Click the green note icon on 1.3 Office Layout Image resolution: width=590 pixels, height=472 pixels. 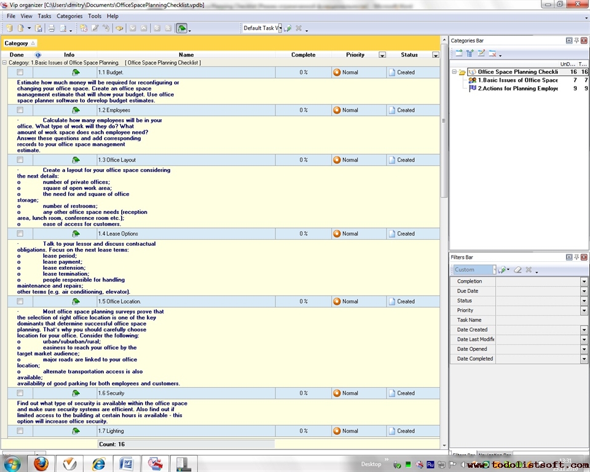point(76,160)
